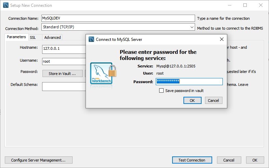Minimize the Setup New Connection window
The image size is (269, 168).
click(x=229, y=5)
